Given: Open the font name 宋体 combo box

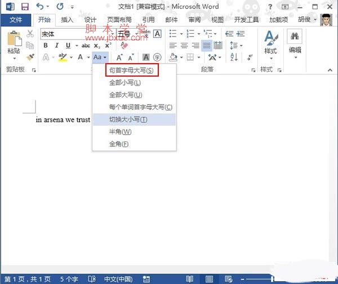Looking at the screenshot, I should [x=78, y=34].
